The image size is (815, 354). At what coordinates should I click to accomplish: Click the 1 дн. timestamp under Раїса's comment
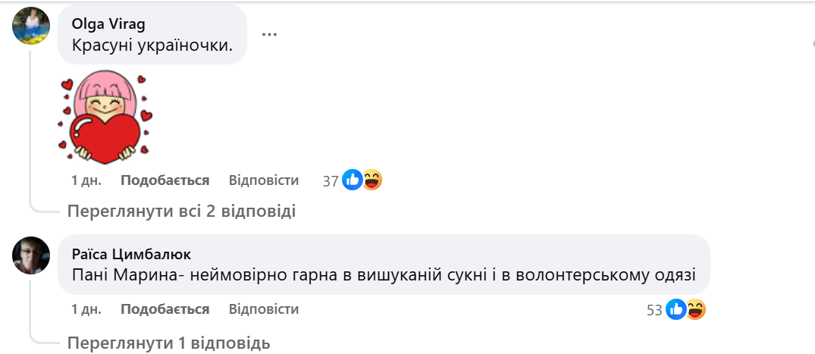pos(86,309)
